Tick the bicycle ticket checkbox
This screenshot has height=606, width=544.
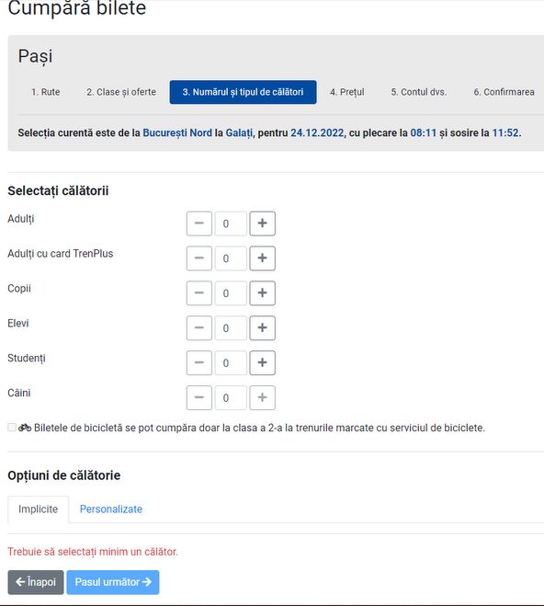point(12,427)
